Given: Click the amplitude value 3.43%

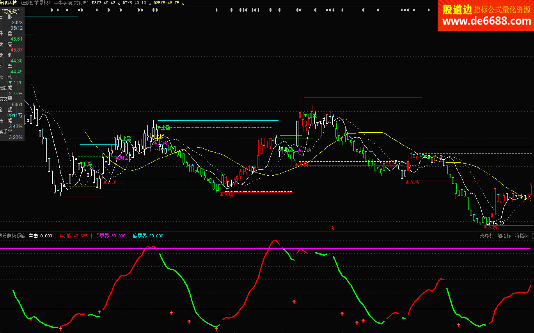Looking at the screenshot, I should click(16, 126).
